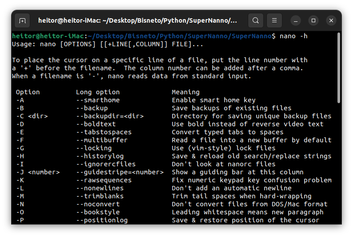
Task: Click the --guidestripe=<number> option
Action: click(x=120, y=172)
